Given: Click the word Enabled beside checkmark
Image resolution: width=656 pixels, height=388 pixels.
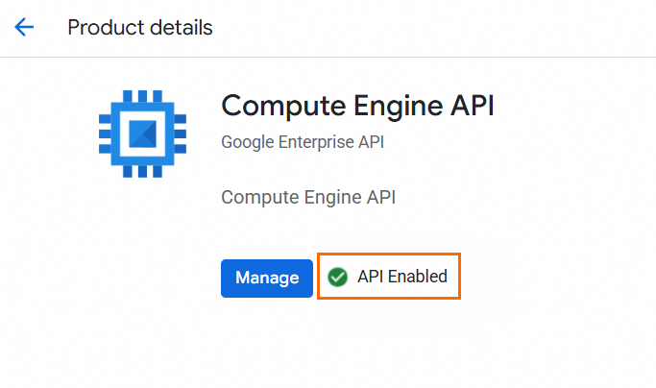Looking at the screenshot, I should [x=417, y=277].
